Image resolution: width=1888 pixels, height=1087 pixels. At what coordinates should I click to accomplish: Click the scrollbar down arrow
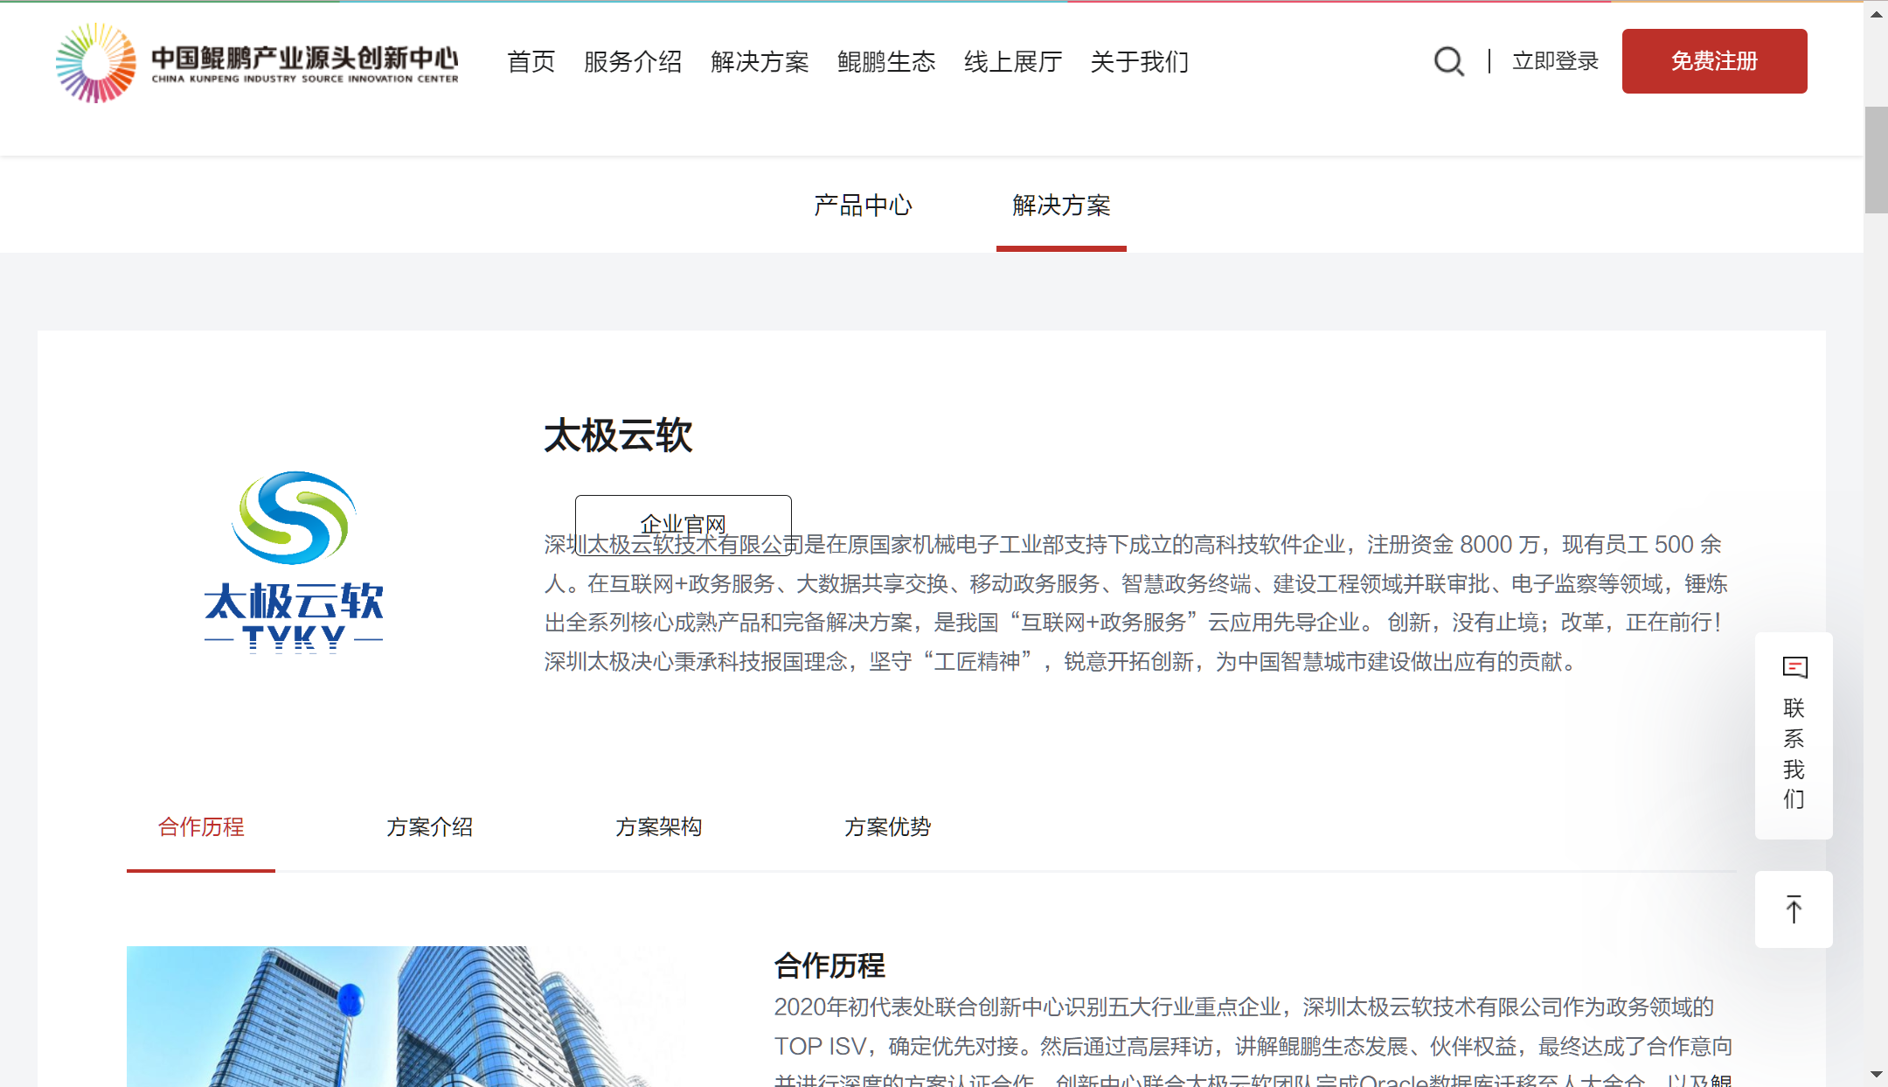[1876, 1074]
